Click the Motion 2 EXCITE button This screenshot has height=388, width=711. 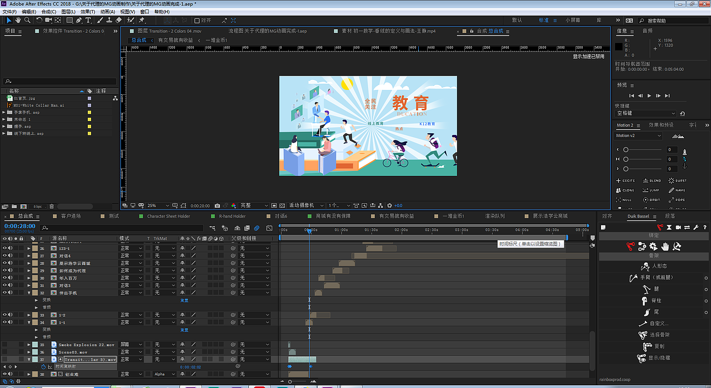pos(625,180)
